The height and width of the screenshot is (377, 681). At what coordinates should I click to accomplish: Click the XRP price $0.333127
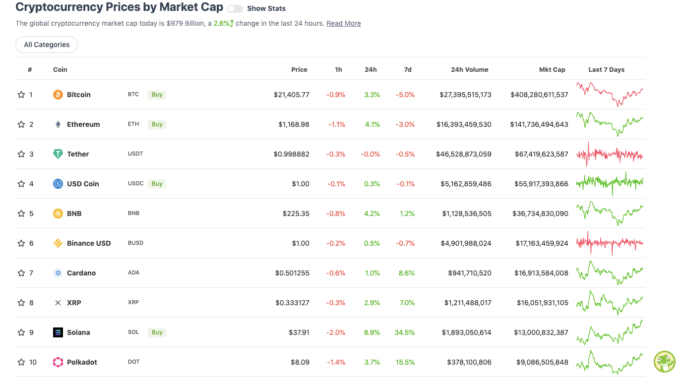tap(292, 303)
